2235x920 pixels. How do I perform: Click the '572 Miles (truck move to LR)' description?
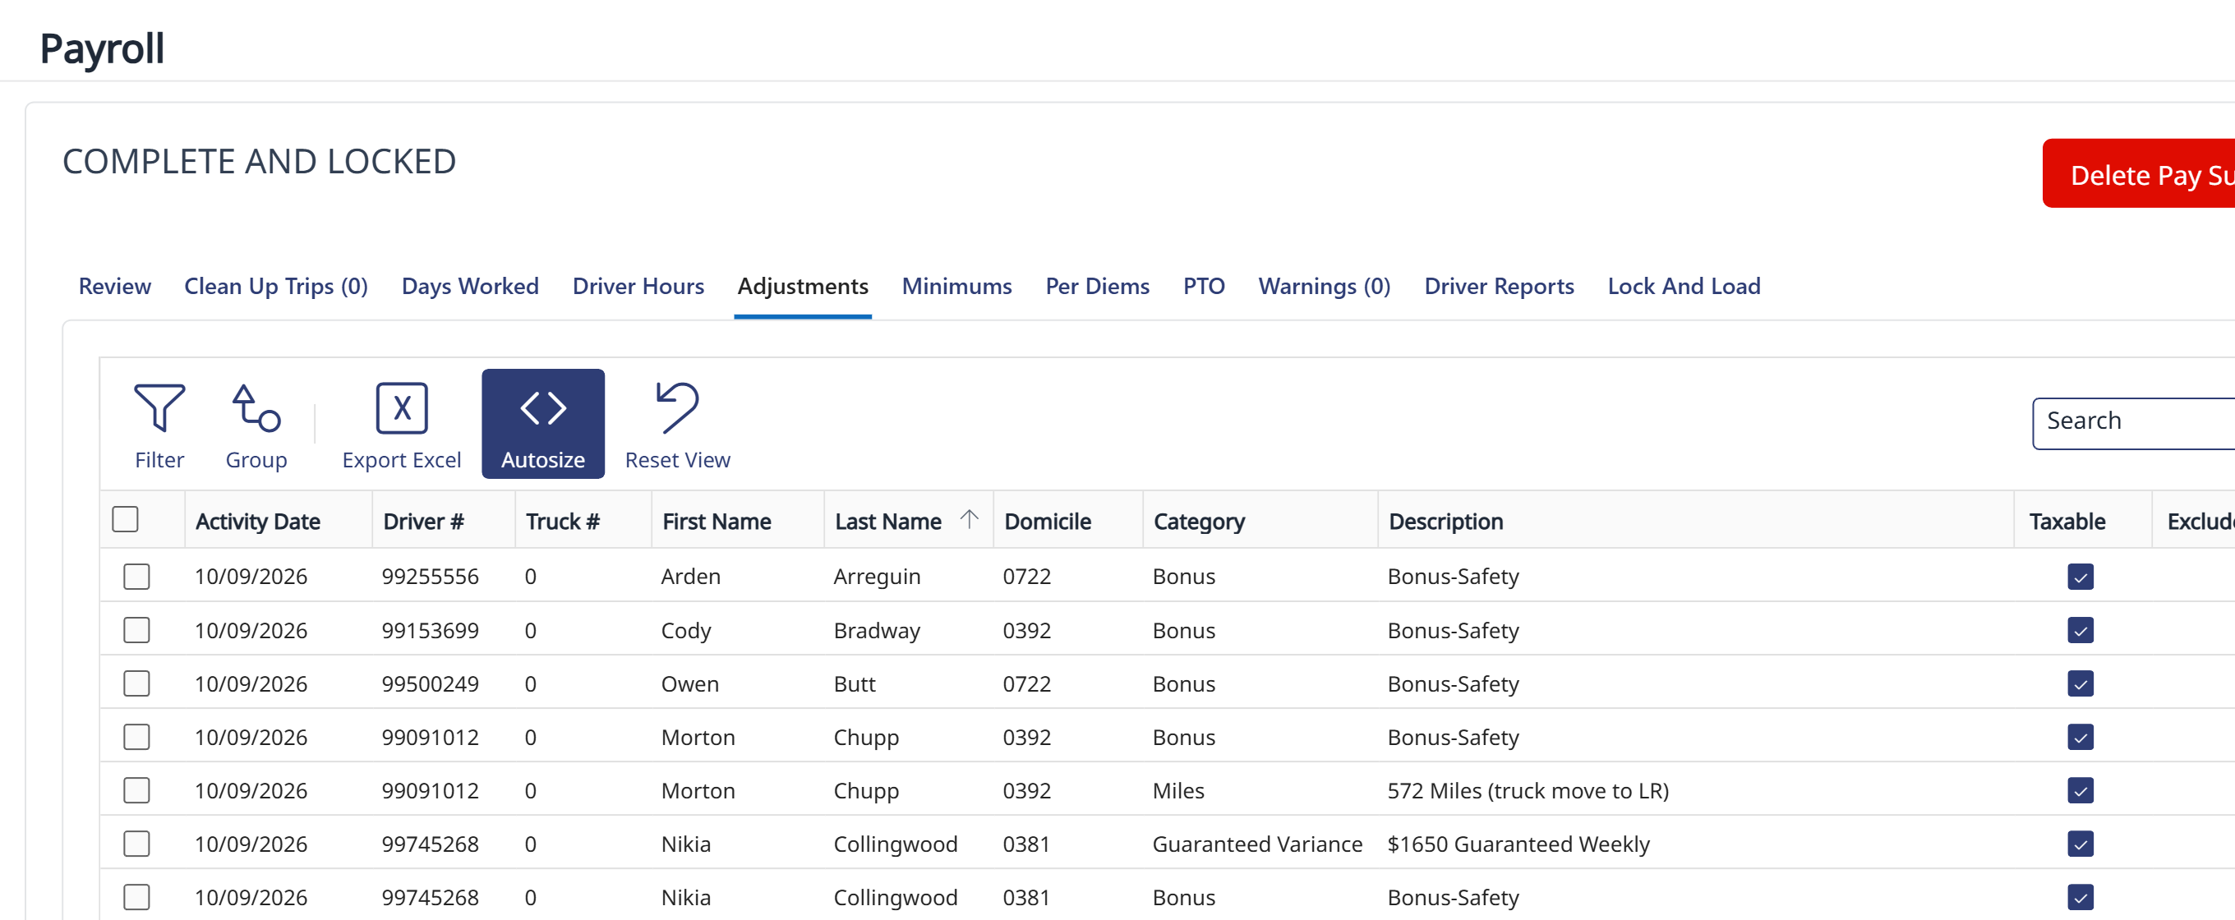pyautogui.click(x=1528, y=791)
